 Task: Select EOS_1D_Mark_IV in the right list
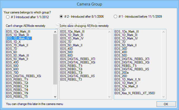point(126,38)
